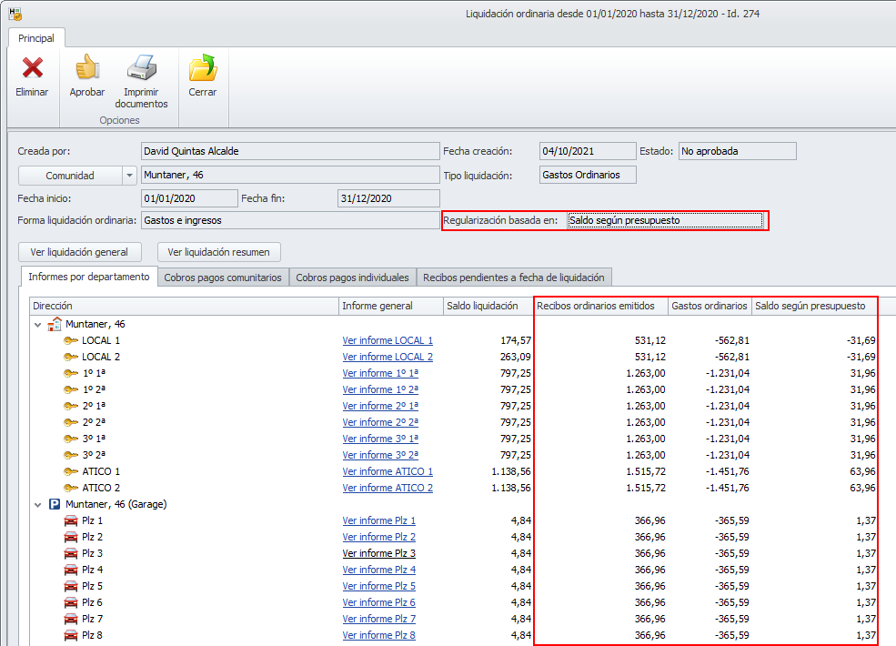Open the Ver informe ATICO 1 link
Viewport: 896px width, 646px height.
click(x=388, y=471)
